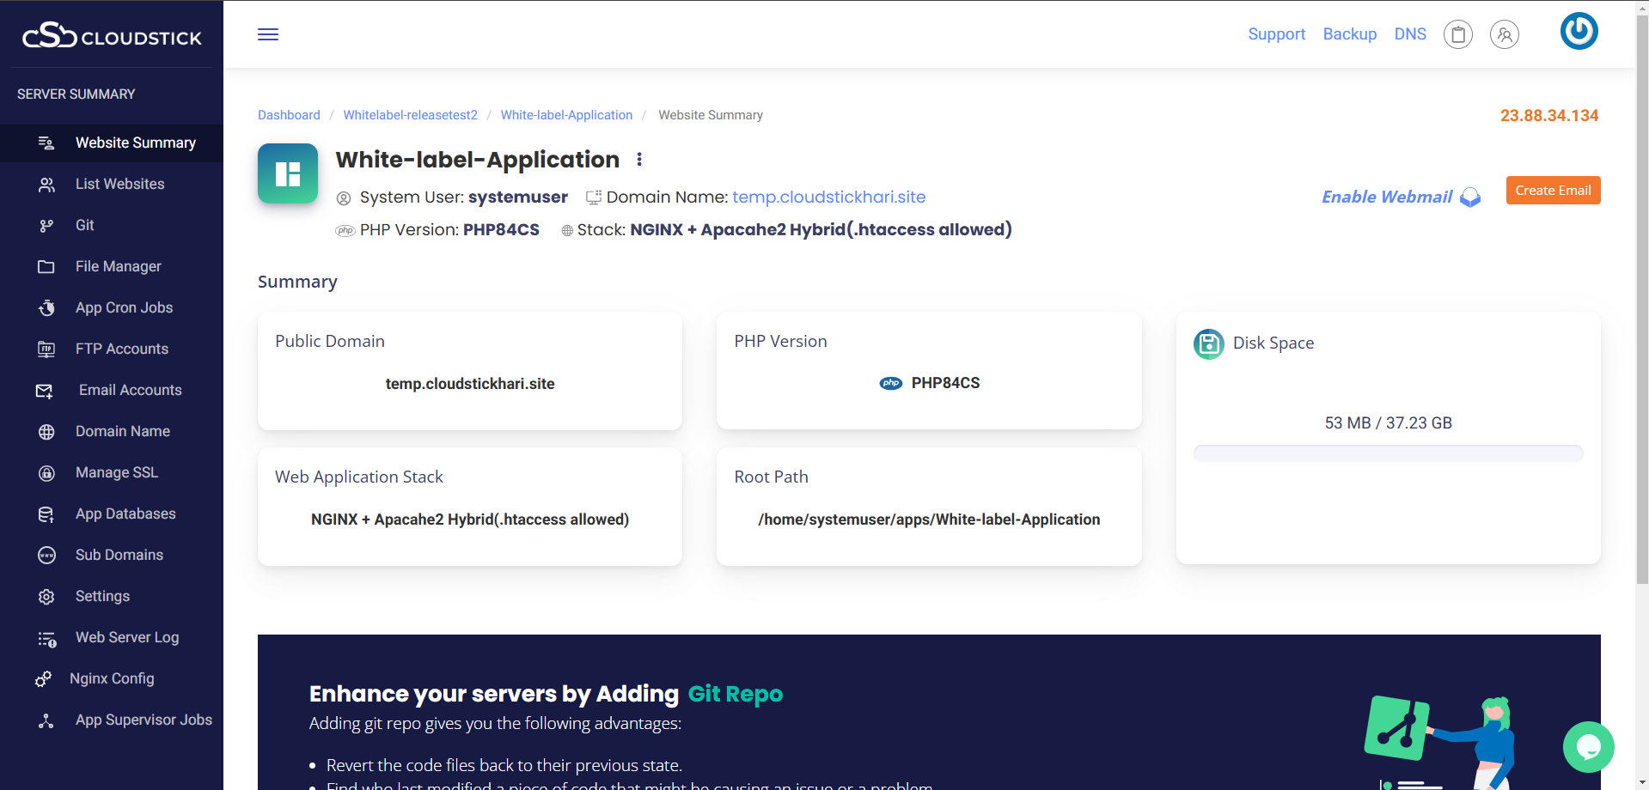The height and width of the screenshot is (790, 1649).
Task: Click the Disk Space usage progress bar
Action: [x=1388, y=453]
